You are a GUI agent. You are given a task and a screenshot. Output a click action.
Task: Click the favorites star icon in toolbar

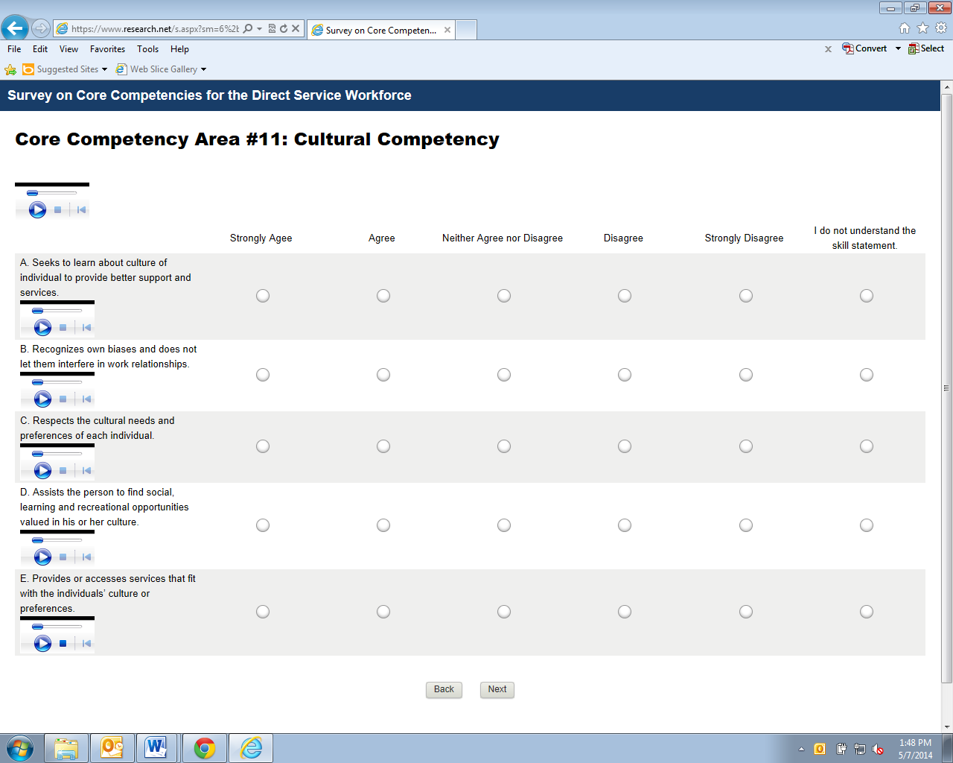pos(922,28)
